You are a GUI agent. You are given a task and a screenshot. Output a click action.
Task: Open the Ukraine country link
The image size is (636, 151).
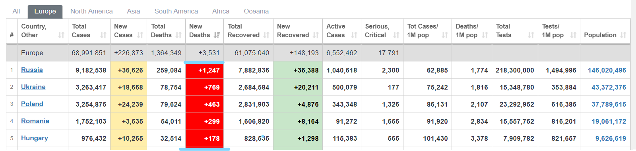point(33,87)
